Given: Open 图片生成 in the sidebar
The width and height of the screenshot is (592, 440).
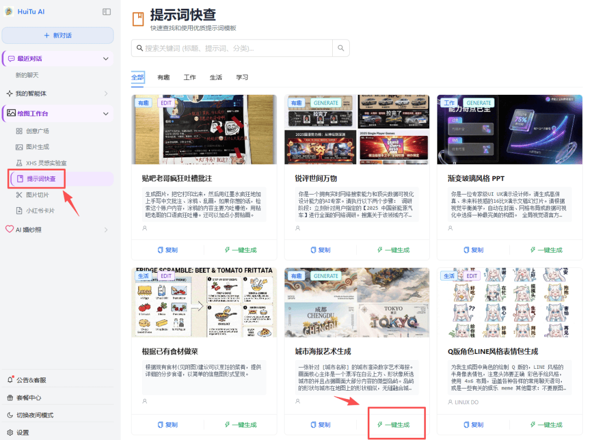Looking at the screenshot, I should (x=37, y=147).
